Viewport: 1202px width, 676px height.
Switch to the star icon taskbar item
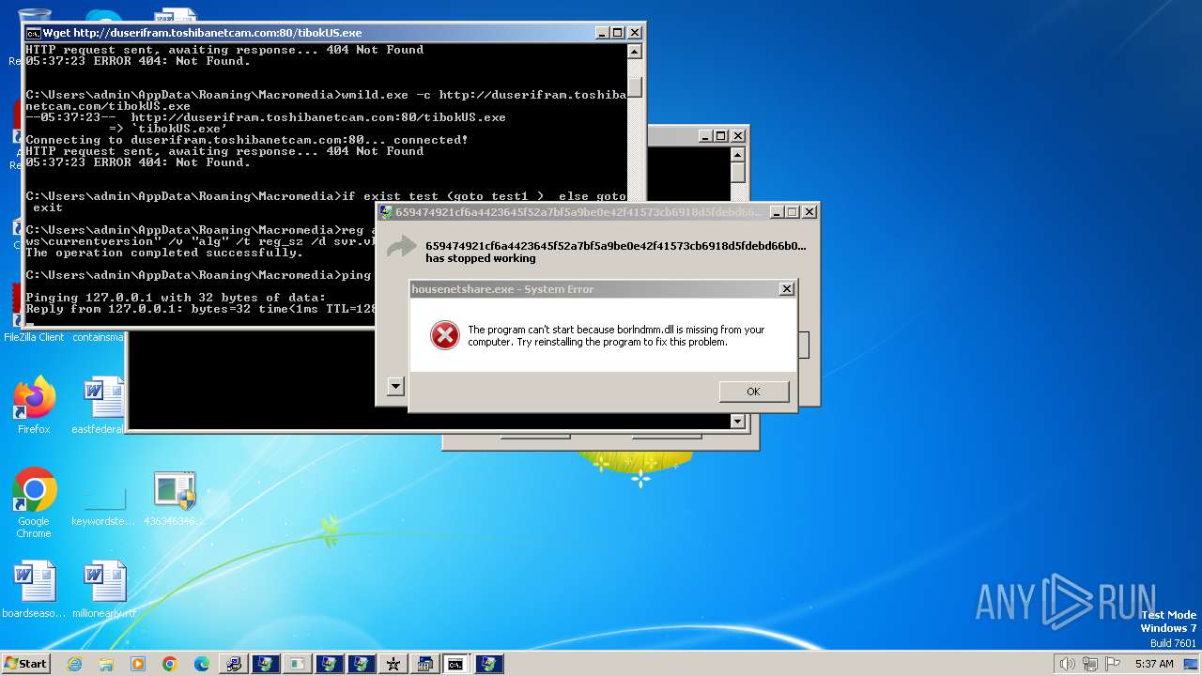[x=393, y=664]
